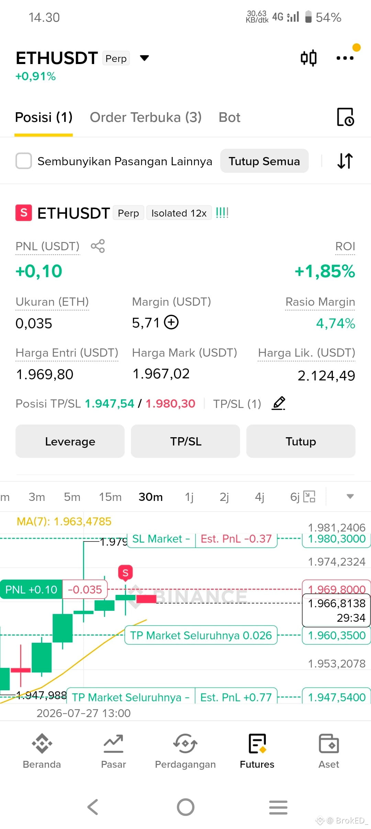The width and height of the screenshot is (371, 829).
Task: Switch to Posisi (1) tab
Action: pyautogui.click(x=44, y=117)
